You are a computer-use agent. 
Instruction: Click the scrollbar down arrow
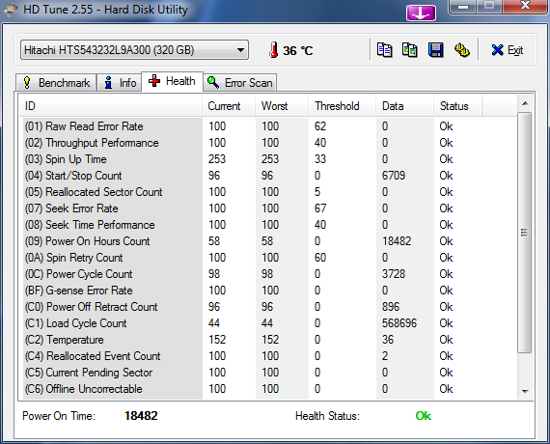point(525,391)
